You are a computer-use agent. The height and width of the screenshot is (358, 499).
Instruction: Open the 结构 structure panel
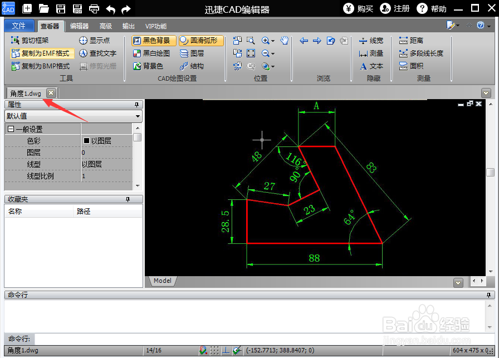coord(192,66)
